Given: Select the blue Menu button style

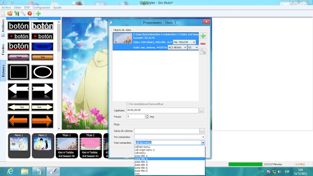Looking at the screenshot, I should pos(43,46).
